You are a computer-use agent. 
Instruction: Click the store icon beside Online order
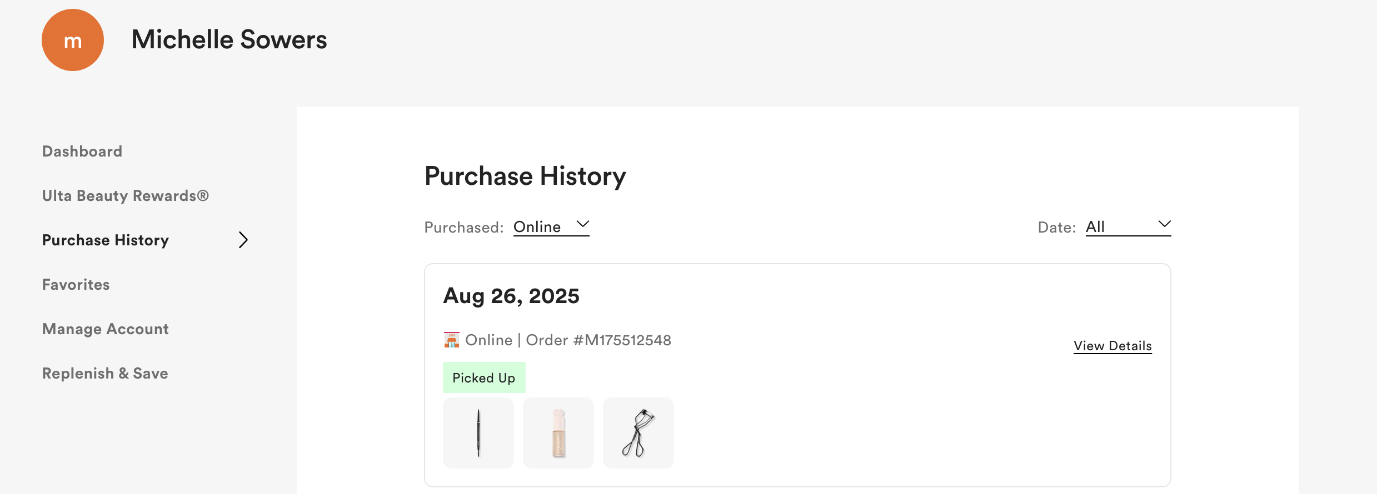coord(452,340)
